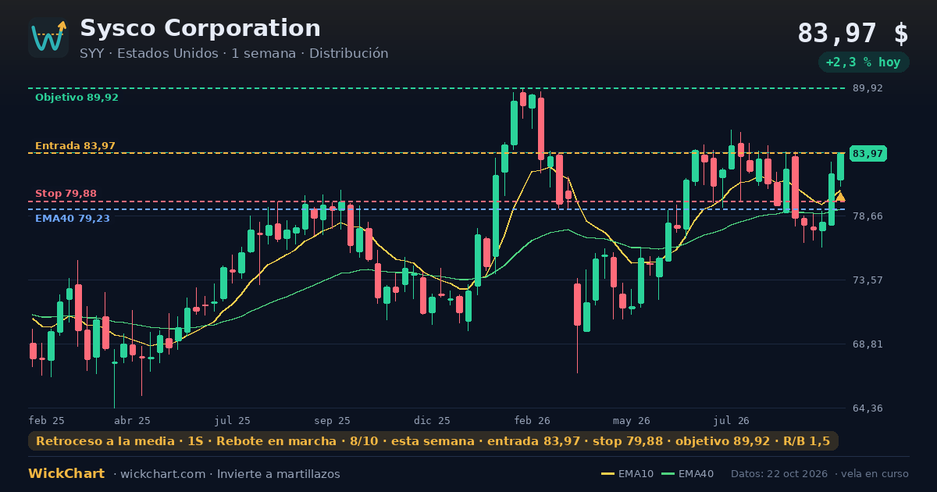
Task: Select the Sysco Corporation title
Action: (200, 28)
